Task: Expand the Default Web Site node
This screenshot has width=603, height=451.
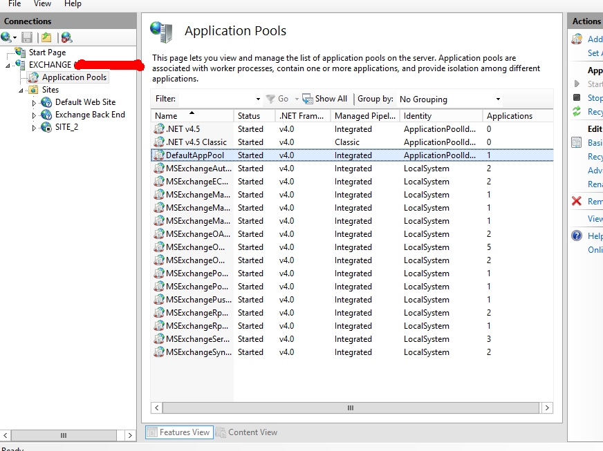Action: [x=34, y=103]
